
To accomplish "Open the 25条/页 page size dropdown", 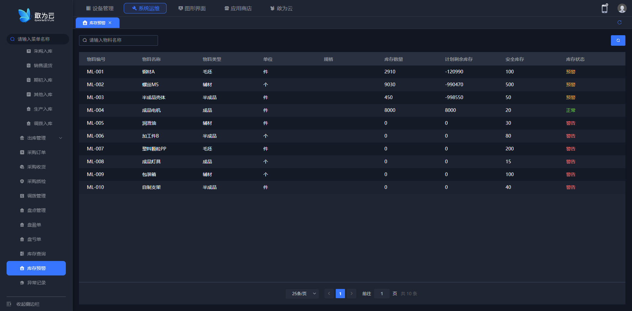I will click(302, 294).
